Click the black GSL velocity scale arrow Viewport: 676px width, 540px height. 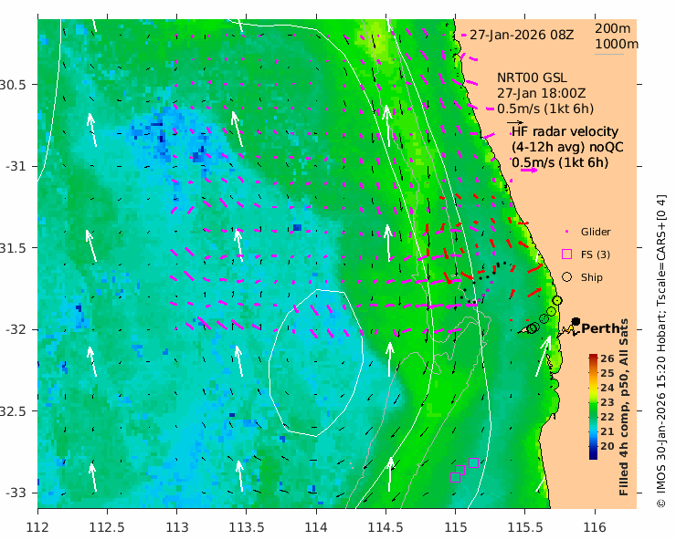coord(515,123)
